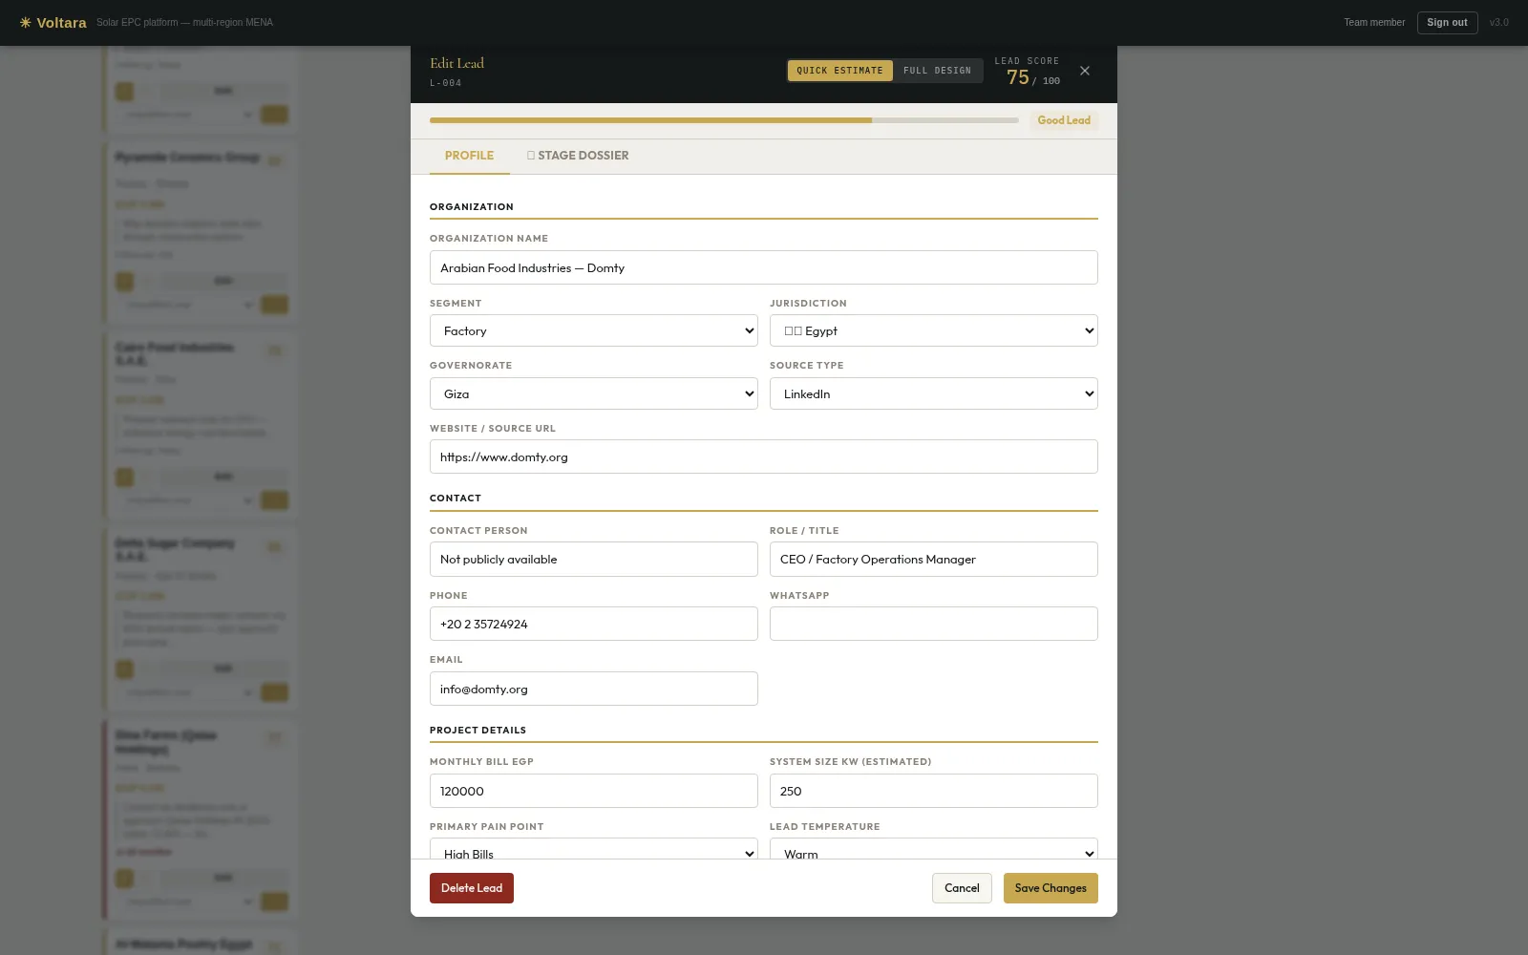
Task: Open the Source Type dropdown showing LinkedIn
Action: click(934, 393)
